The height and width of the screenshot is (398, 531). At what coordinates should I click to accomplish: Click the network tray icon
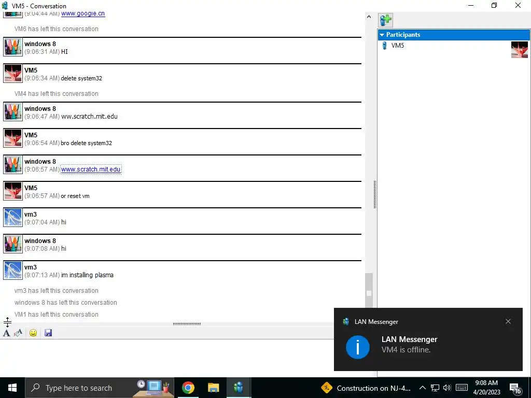[435, 388]
